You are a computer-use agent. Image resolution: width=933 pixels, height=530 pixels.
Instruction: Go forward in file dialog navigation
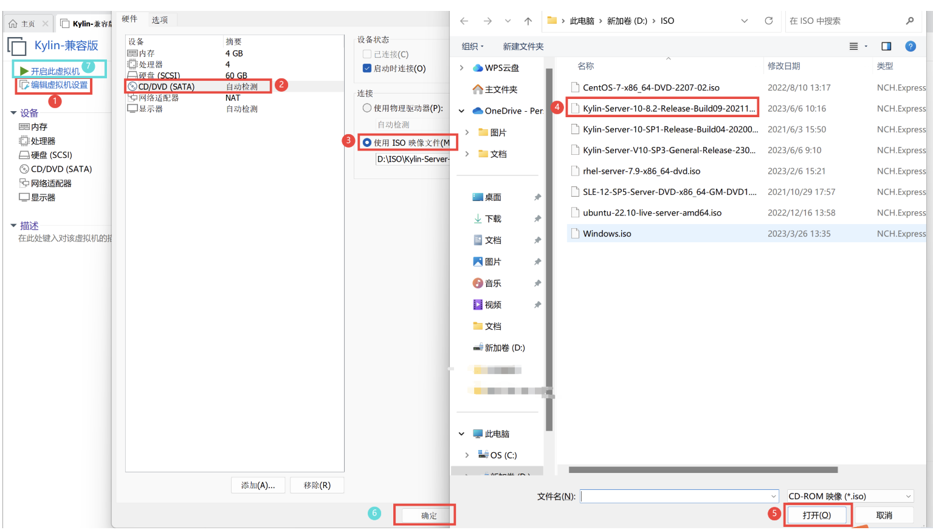(487, 21)
